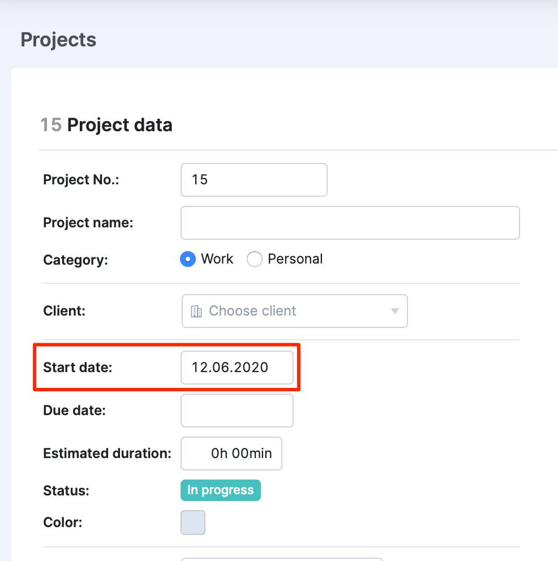Click the Category label
The image size is (558, 561).
[x=75, y=260]
